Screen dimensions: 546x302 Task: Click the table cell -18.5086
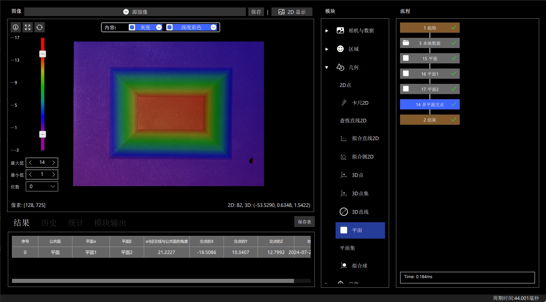(x=207, y=252)
